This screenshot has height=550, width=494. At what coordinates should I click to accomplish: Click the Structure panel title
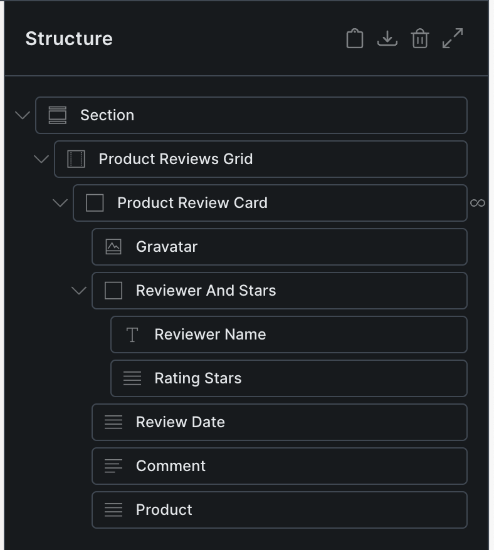pos(69,39)
